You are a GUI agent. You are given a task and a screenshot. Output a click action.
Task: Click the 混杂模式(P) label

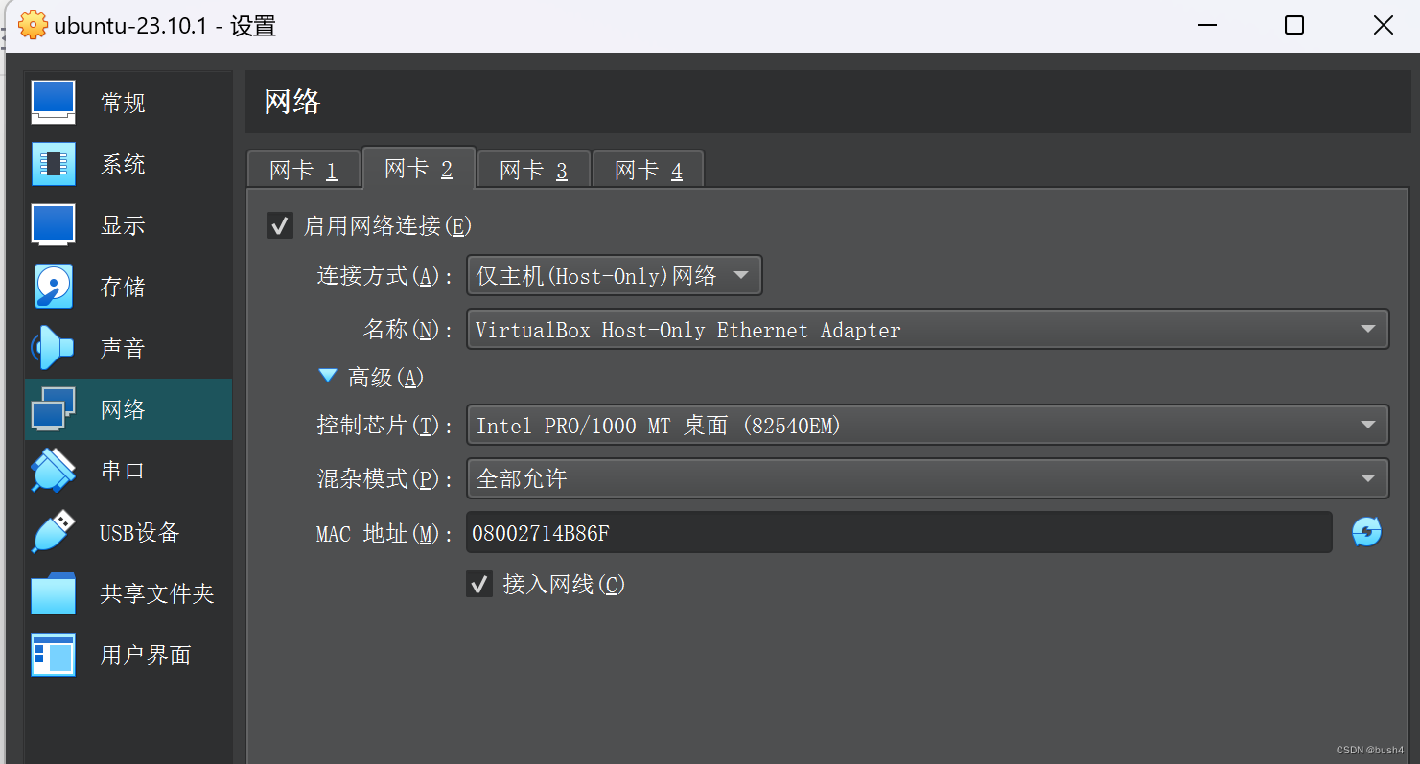pos(385,478)
